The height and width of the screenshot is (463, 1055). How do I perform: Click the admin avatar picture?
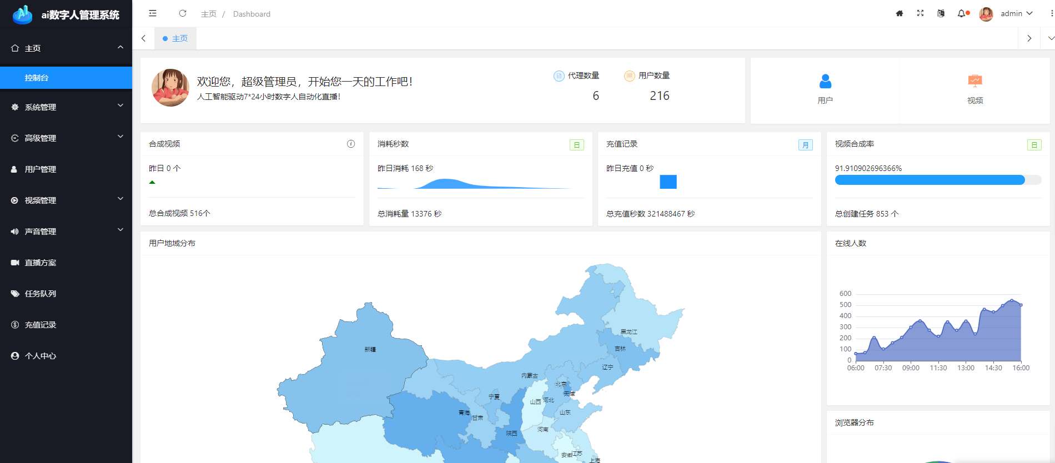[986, 14]
